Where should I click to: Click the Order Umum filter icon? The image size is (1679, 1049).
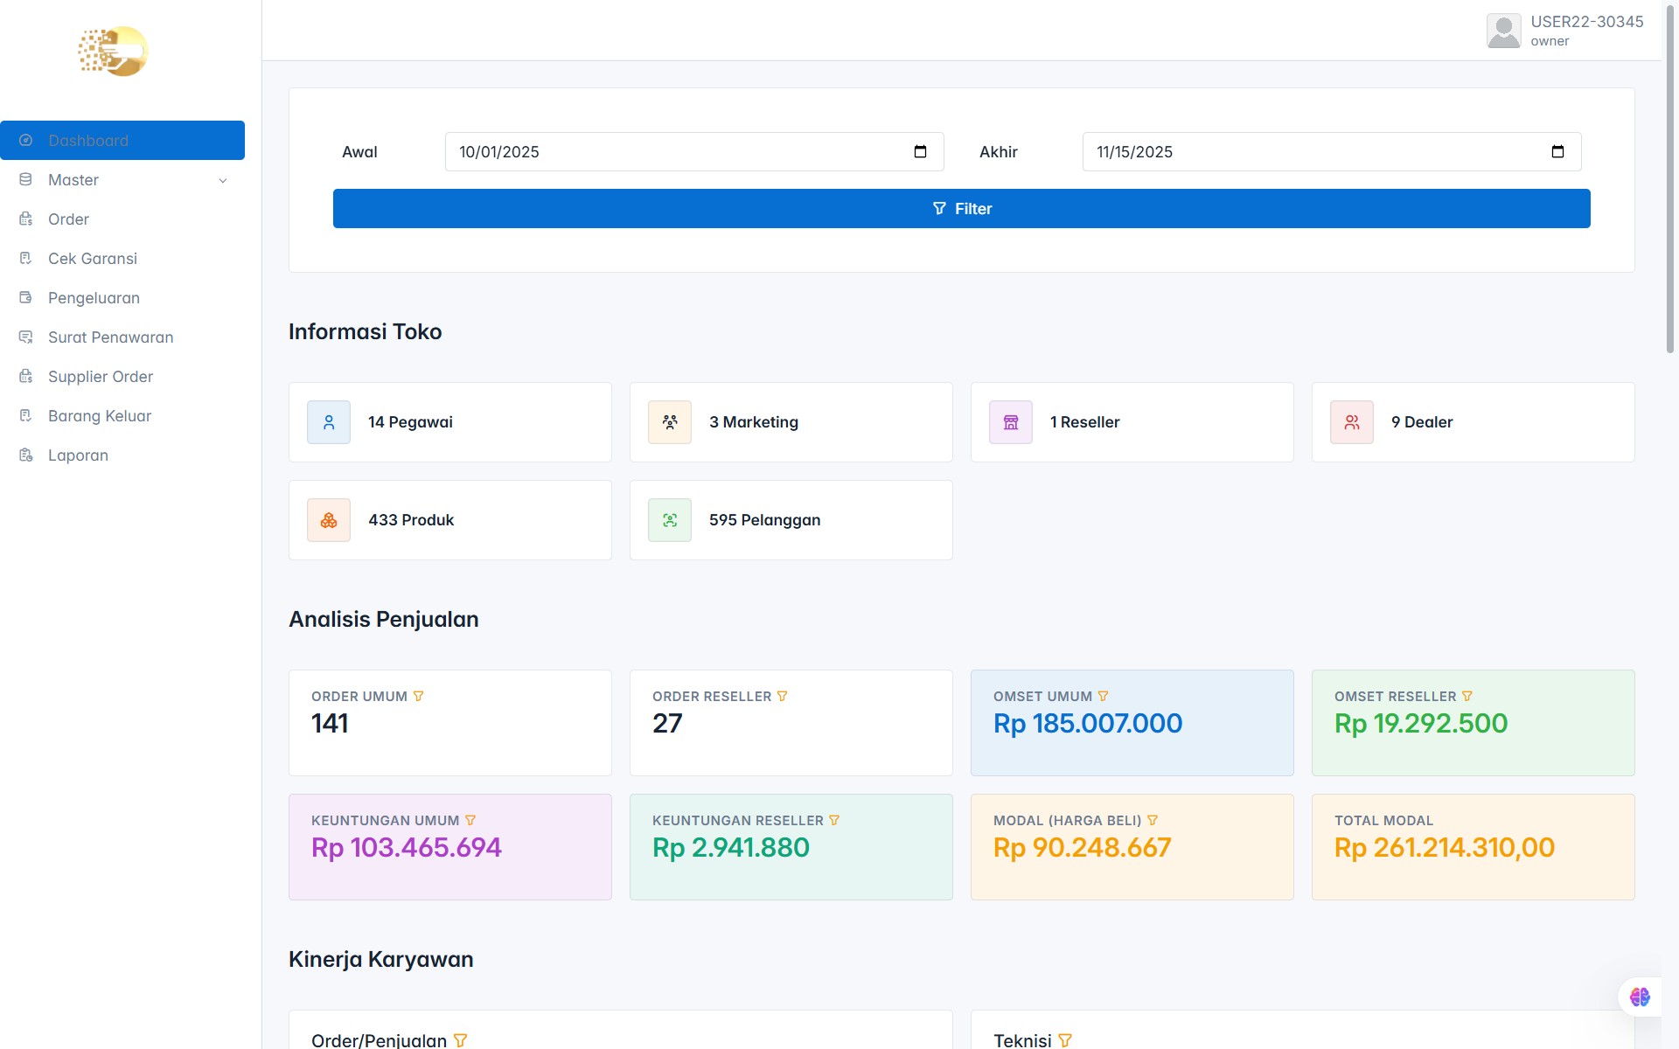point(418,697)
